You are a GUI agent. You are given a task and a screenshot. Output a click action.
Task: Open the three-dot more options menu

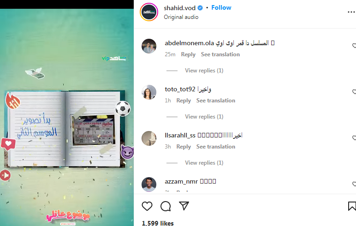351,12
